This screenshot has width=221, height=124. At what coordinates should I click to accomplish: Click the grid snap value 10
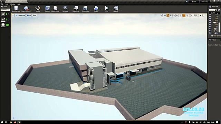180,15
